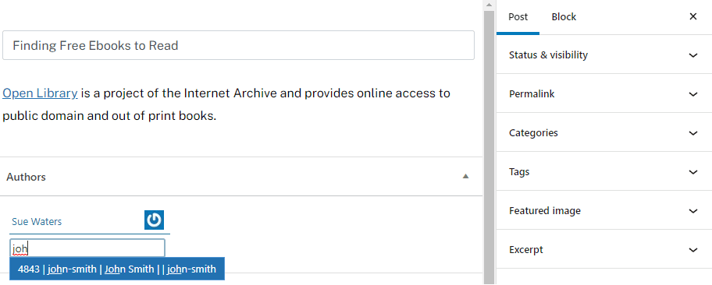712x285 pixels.
Task: Switch to the Block tab
Action: point(564,17)
